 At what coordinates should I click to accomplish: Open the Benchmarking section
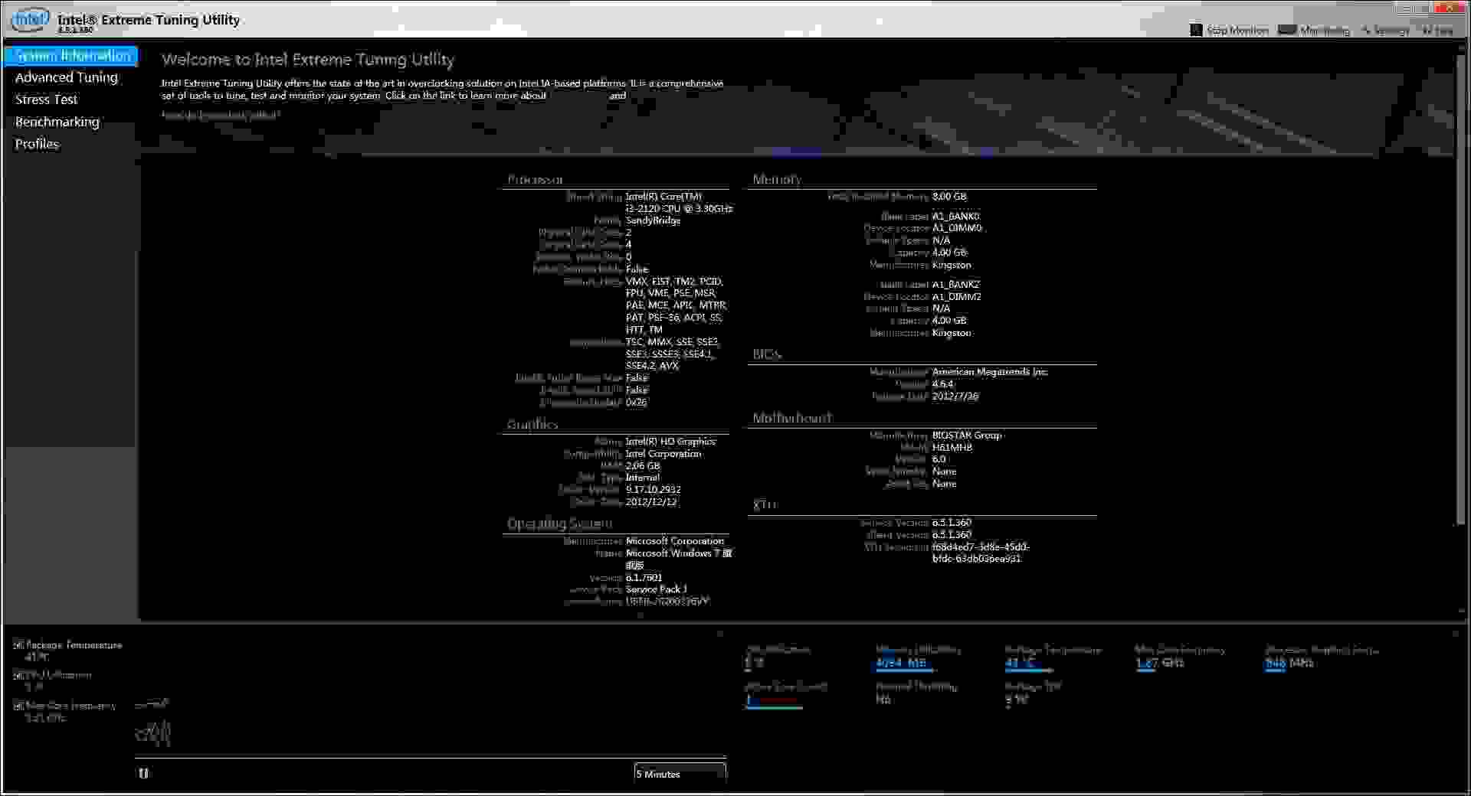[57, 122]
